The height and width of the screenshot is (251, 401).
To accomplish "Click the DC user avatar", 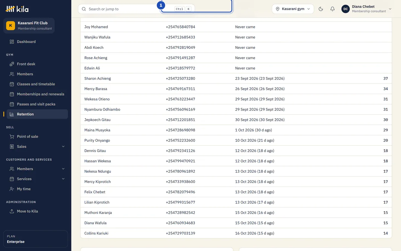I will 346,9.
